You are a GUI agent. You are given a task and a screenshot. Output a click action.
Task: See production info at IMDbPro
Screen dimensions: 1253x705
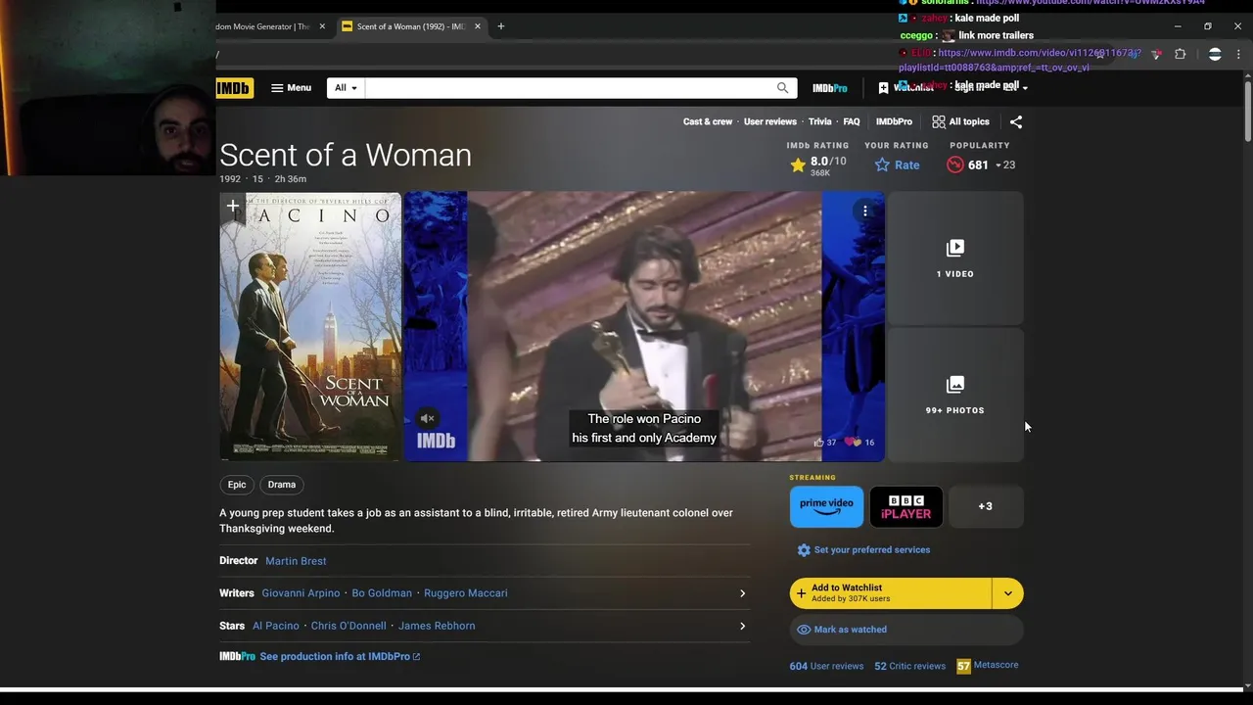tap(339, 657)
